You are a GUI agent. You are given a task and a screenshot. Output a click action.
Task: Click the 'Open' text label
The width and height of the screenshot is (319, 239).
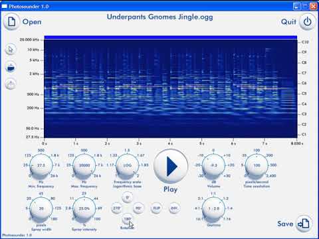click(x=32, y=22)
